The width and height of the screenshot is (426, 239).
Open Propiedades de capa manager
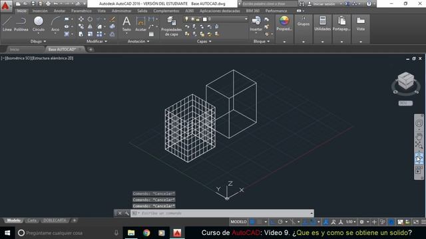pos(171,26)
